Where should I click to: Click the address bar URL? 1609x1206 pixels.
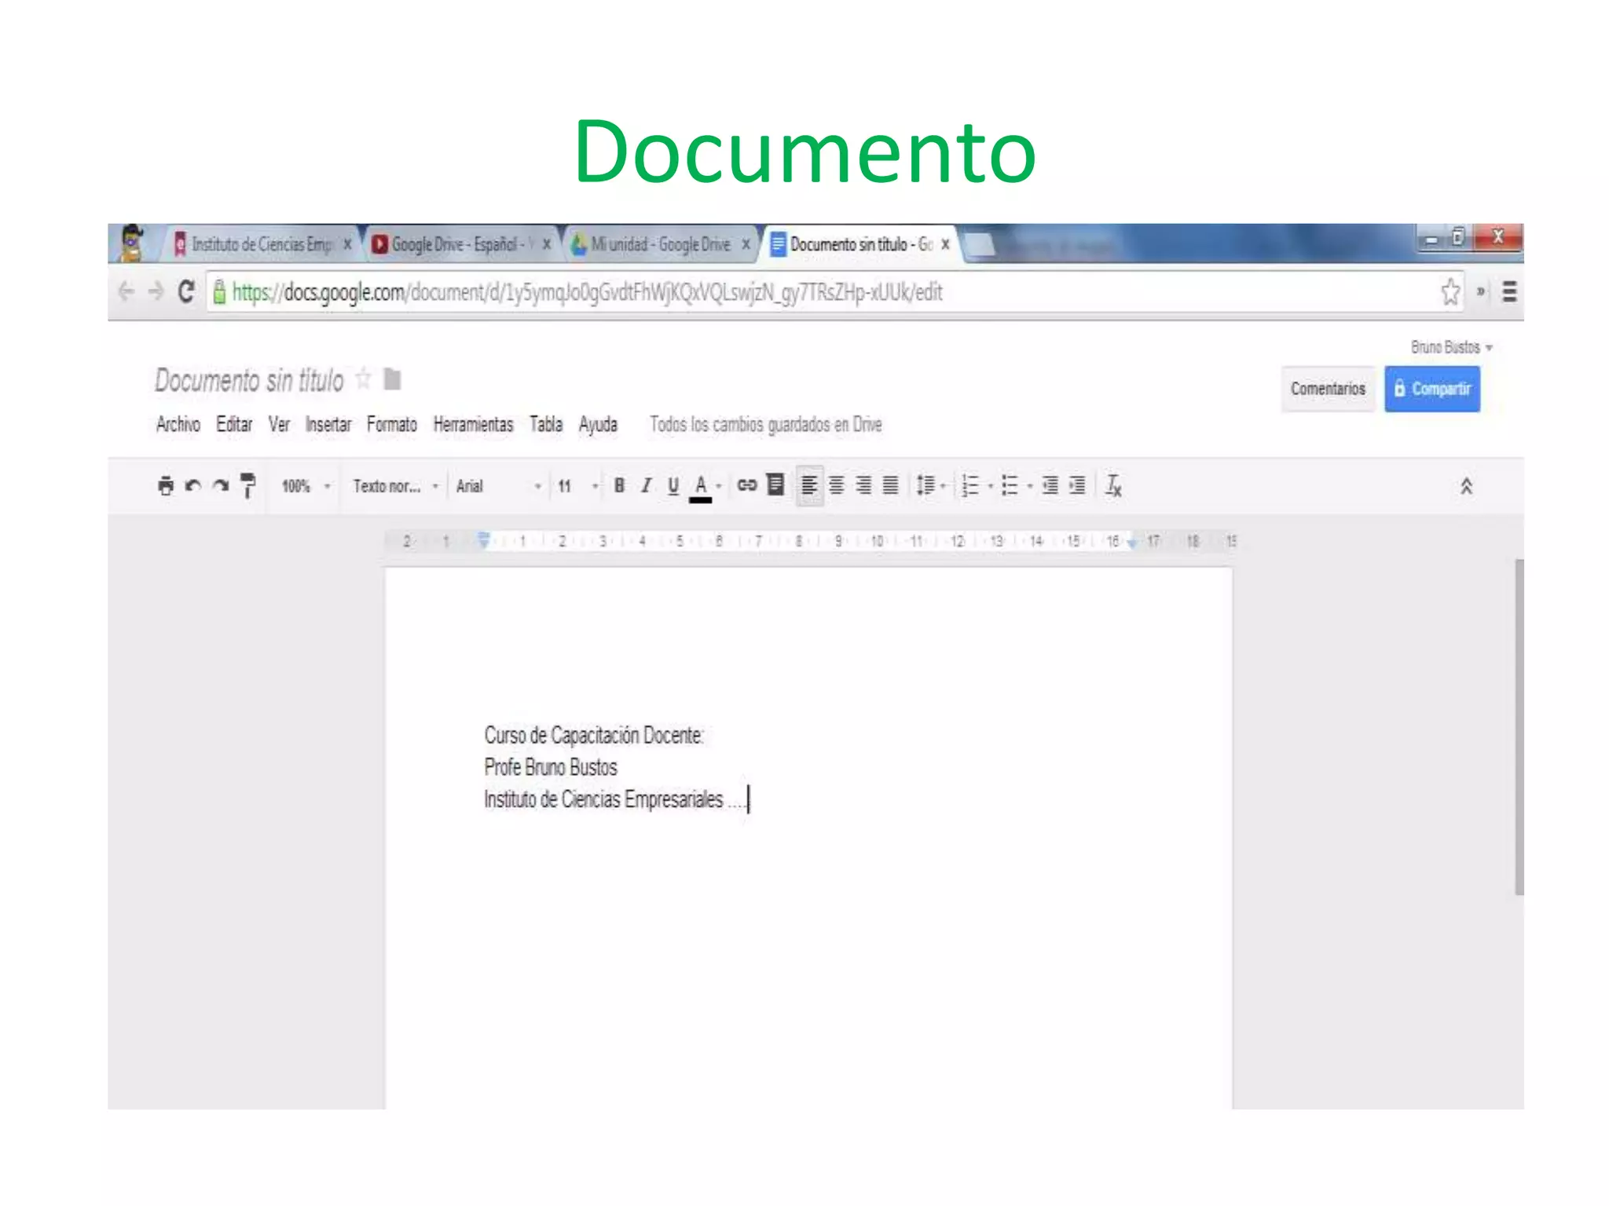(587, 292)
